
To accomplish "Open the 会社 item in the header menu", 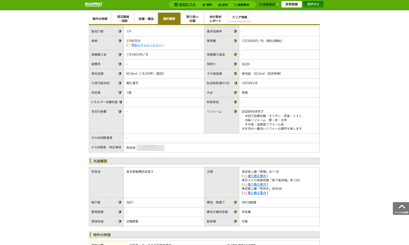I will pos(223,4).
